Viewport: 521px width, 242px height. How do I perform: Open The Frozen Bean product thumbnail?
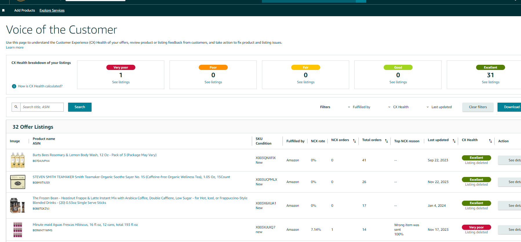coord(18,206)
